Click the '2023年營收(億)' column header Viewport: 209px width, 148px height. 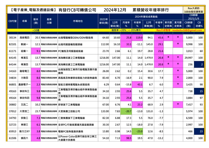click(x=104, y=21)
